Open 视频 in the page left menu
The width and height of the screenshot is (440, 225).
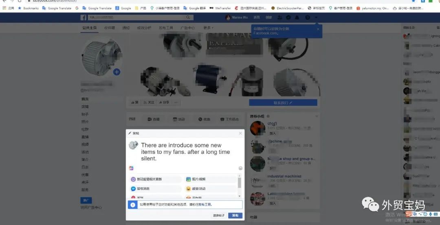point(85,144)
